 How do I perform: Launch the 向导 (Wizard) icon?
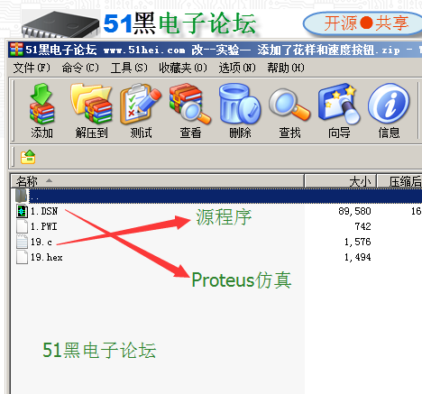(x=339, y=111)
